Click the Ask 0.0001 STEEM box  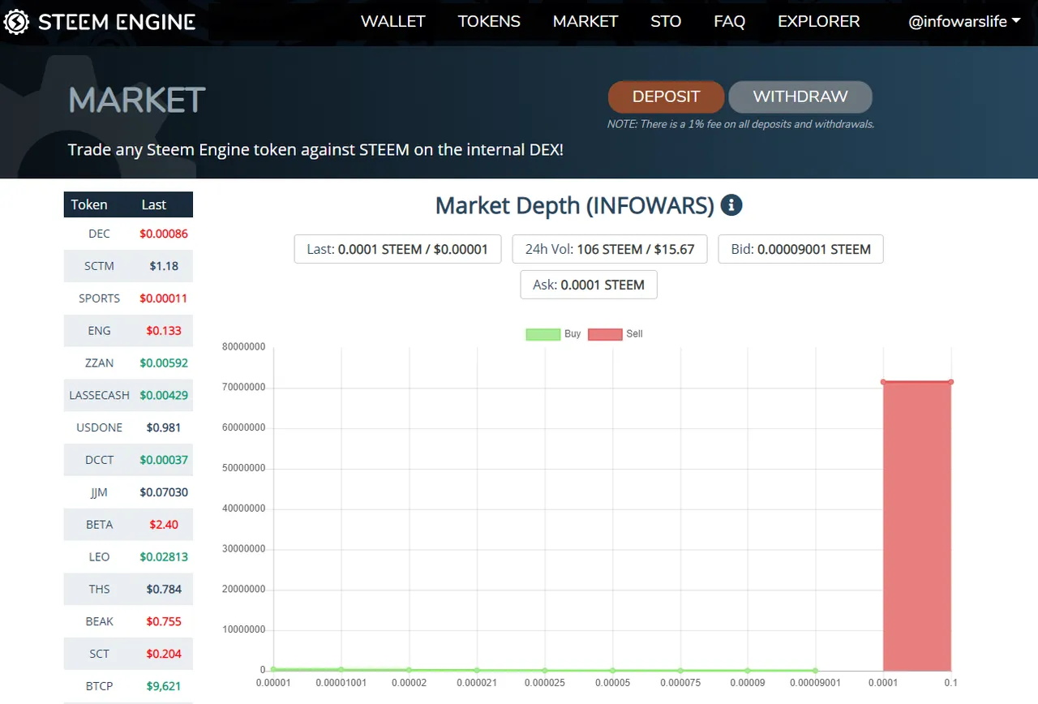tap(589, 285)
